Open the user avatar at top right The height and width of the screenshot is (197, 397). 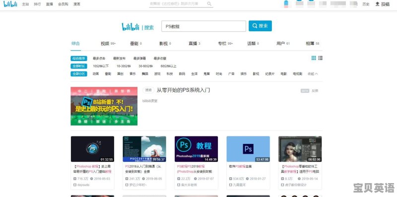click(x=286, y=4)
